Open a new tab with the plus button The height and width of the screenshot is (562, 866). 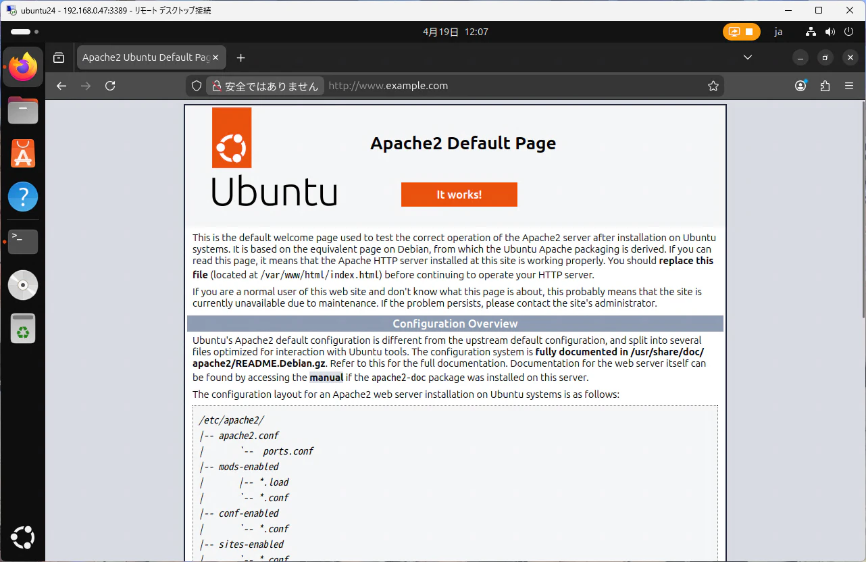pos(241,58)
